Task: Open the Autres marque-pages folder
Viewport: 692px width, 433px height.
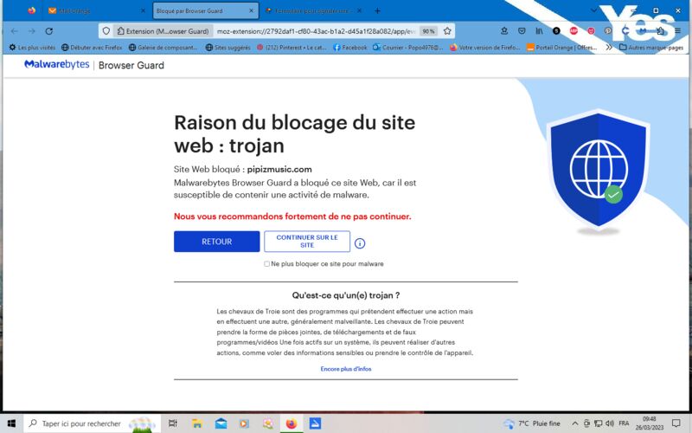Action: pos(651,48)
